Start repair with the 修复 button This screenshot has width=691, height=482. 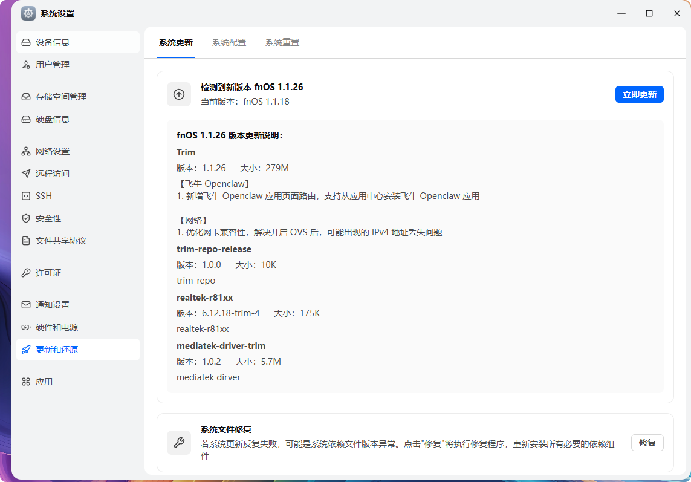647,443
